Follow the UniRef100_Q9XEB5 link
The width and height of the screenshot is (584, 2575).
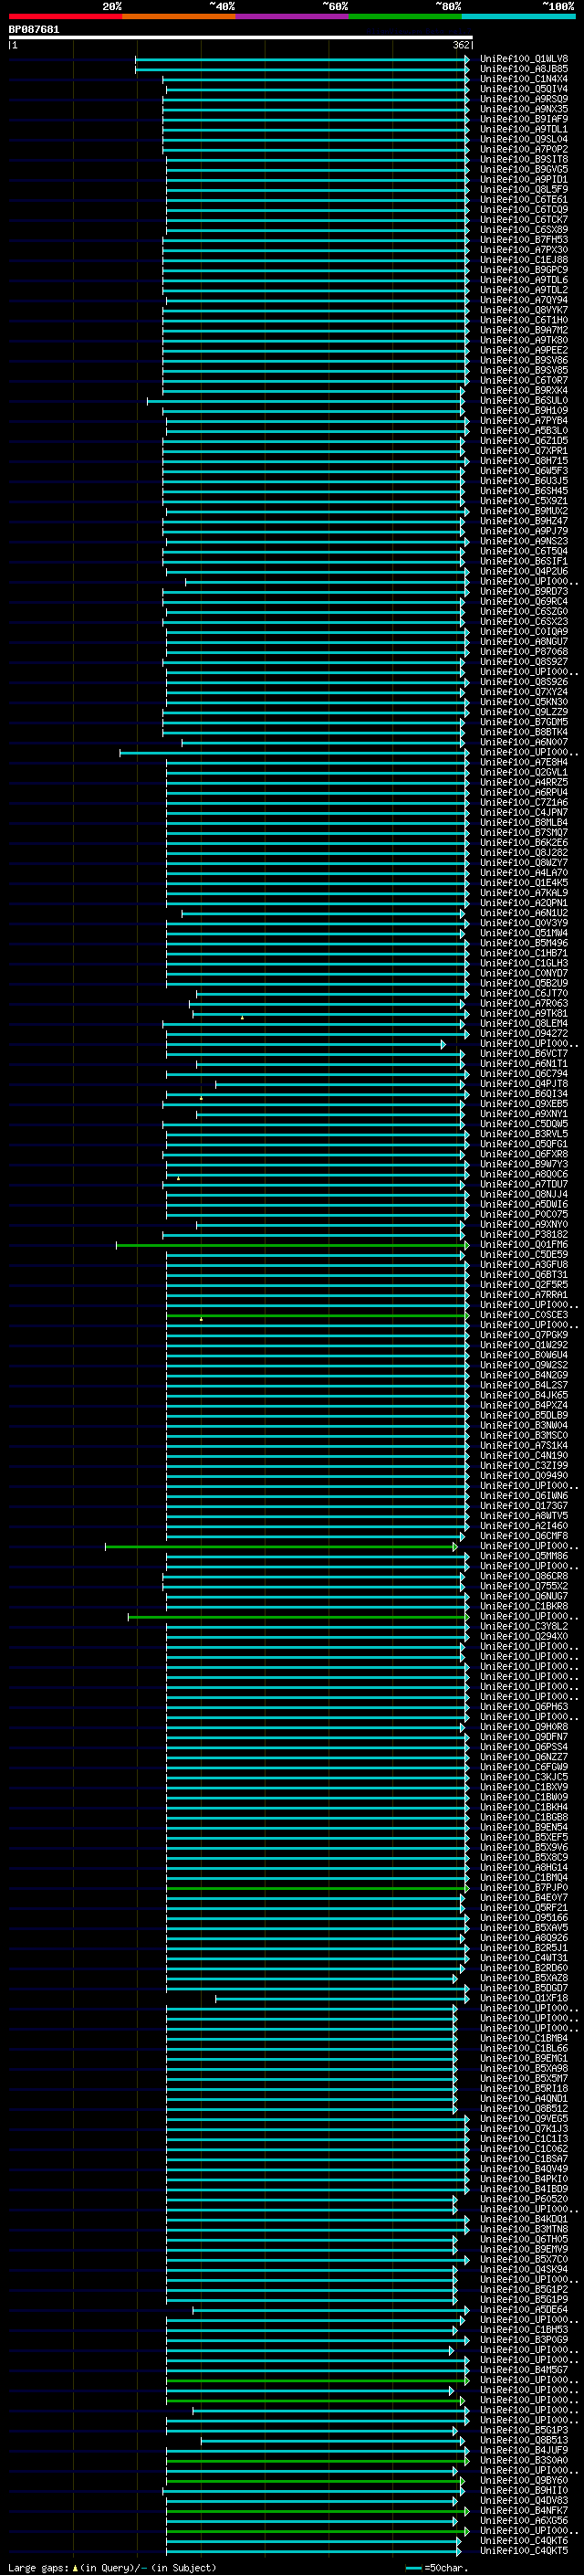coord(524,1103)
